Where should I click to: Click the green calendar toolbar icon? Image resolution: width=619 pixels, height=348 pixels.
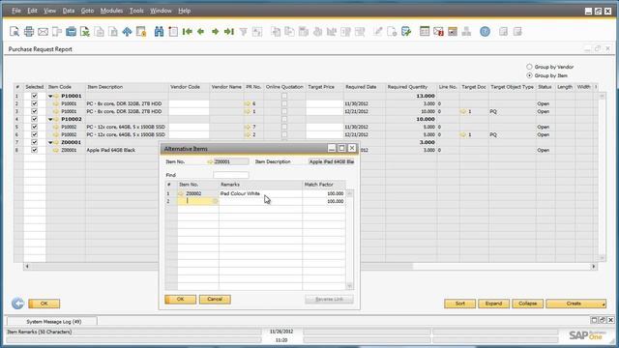[x=425, y=32]
